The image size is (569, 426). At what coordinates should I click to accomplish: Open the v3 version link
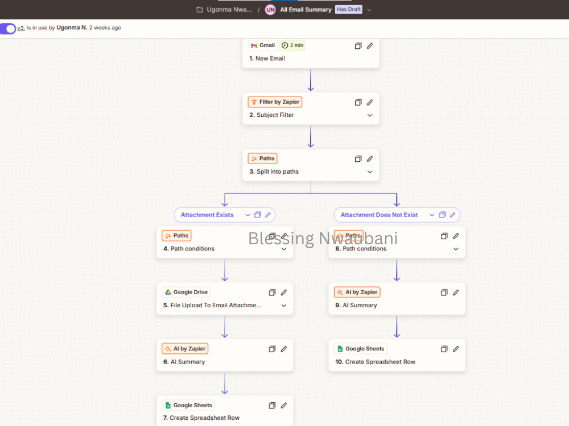(21, 28)
